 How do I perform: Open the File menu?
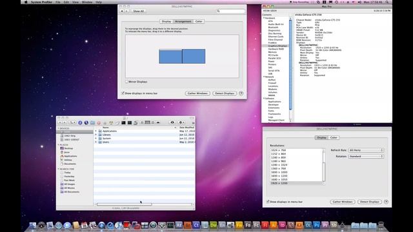coord(57,2)
